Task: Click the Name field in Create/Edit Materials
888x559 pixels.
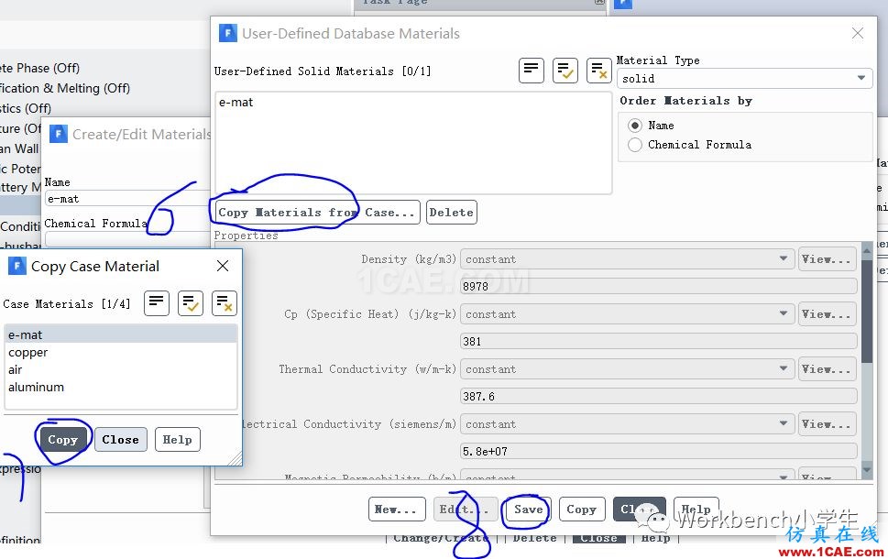Action: (127, 198)
